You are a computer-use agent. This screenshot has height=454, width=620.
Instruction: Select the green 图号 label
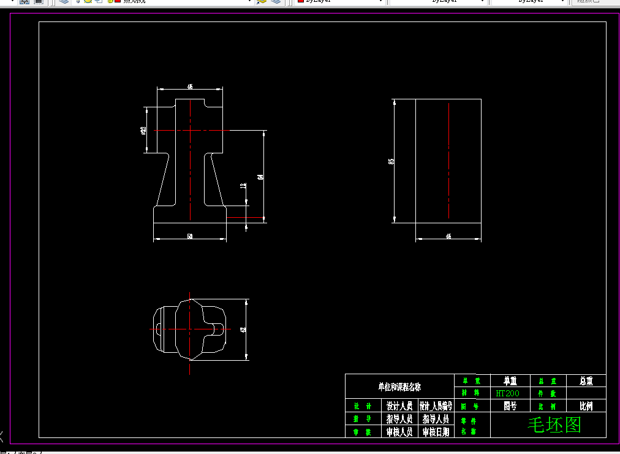coord(470,407)
